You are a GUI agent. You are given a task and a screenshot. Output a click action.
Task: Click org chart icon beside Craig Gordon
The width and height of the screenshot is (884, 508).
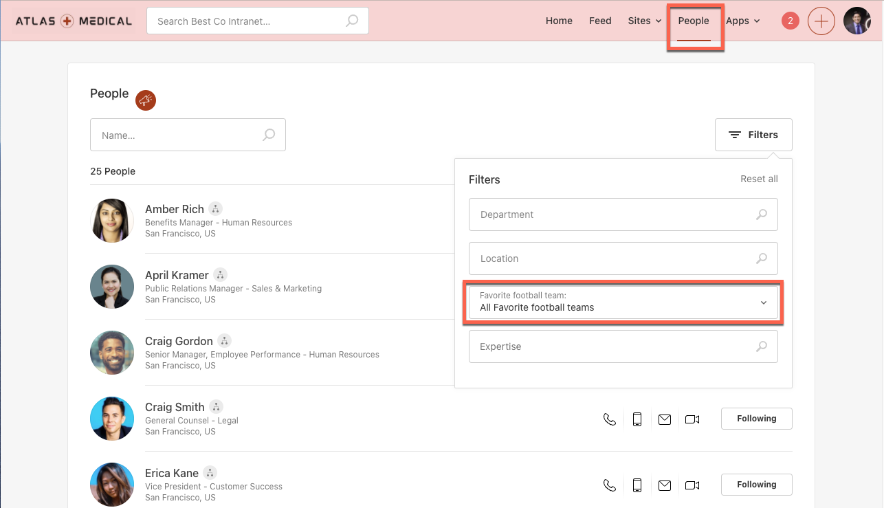[224, 341]
